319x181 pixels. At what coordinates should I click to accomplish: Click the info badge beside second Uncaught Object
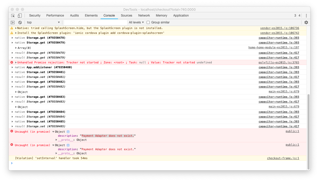pyautogui.click(x=68, y=145)
